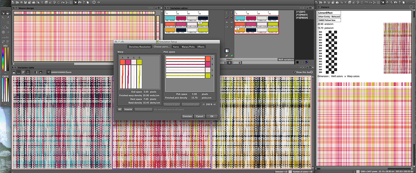Click Print icon in left toolbar

click(x=34, y=2)
